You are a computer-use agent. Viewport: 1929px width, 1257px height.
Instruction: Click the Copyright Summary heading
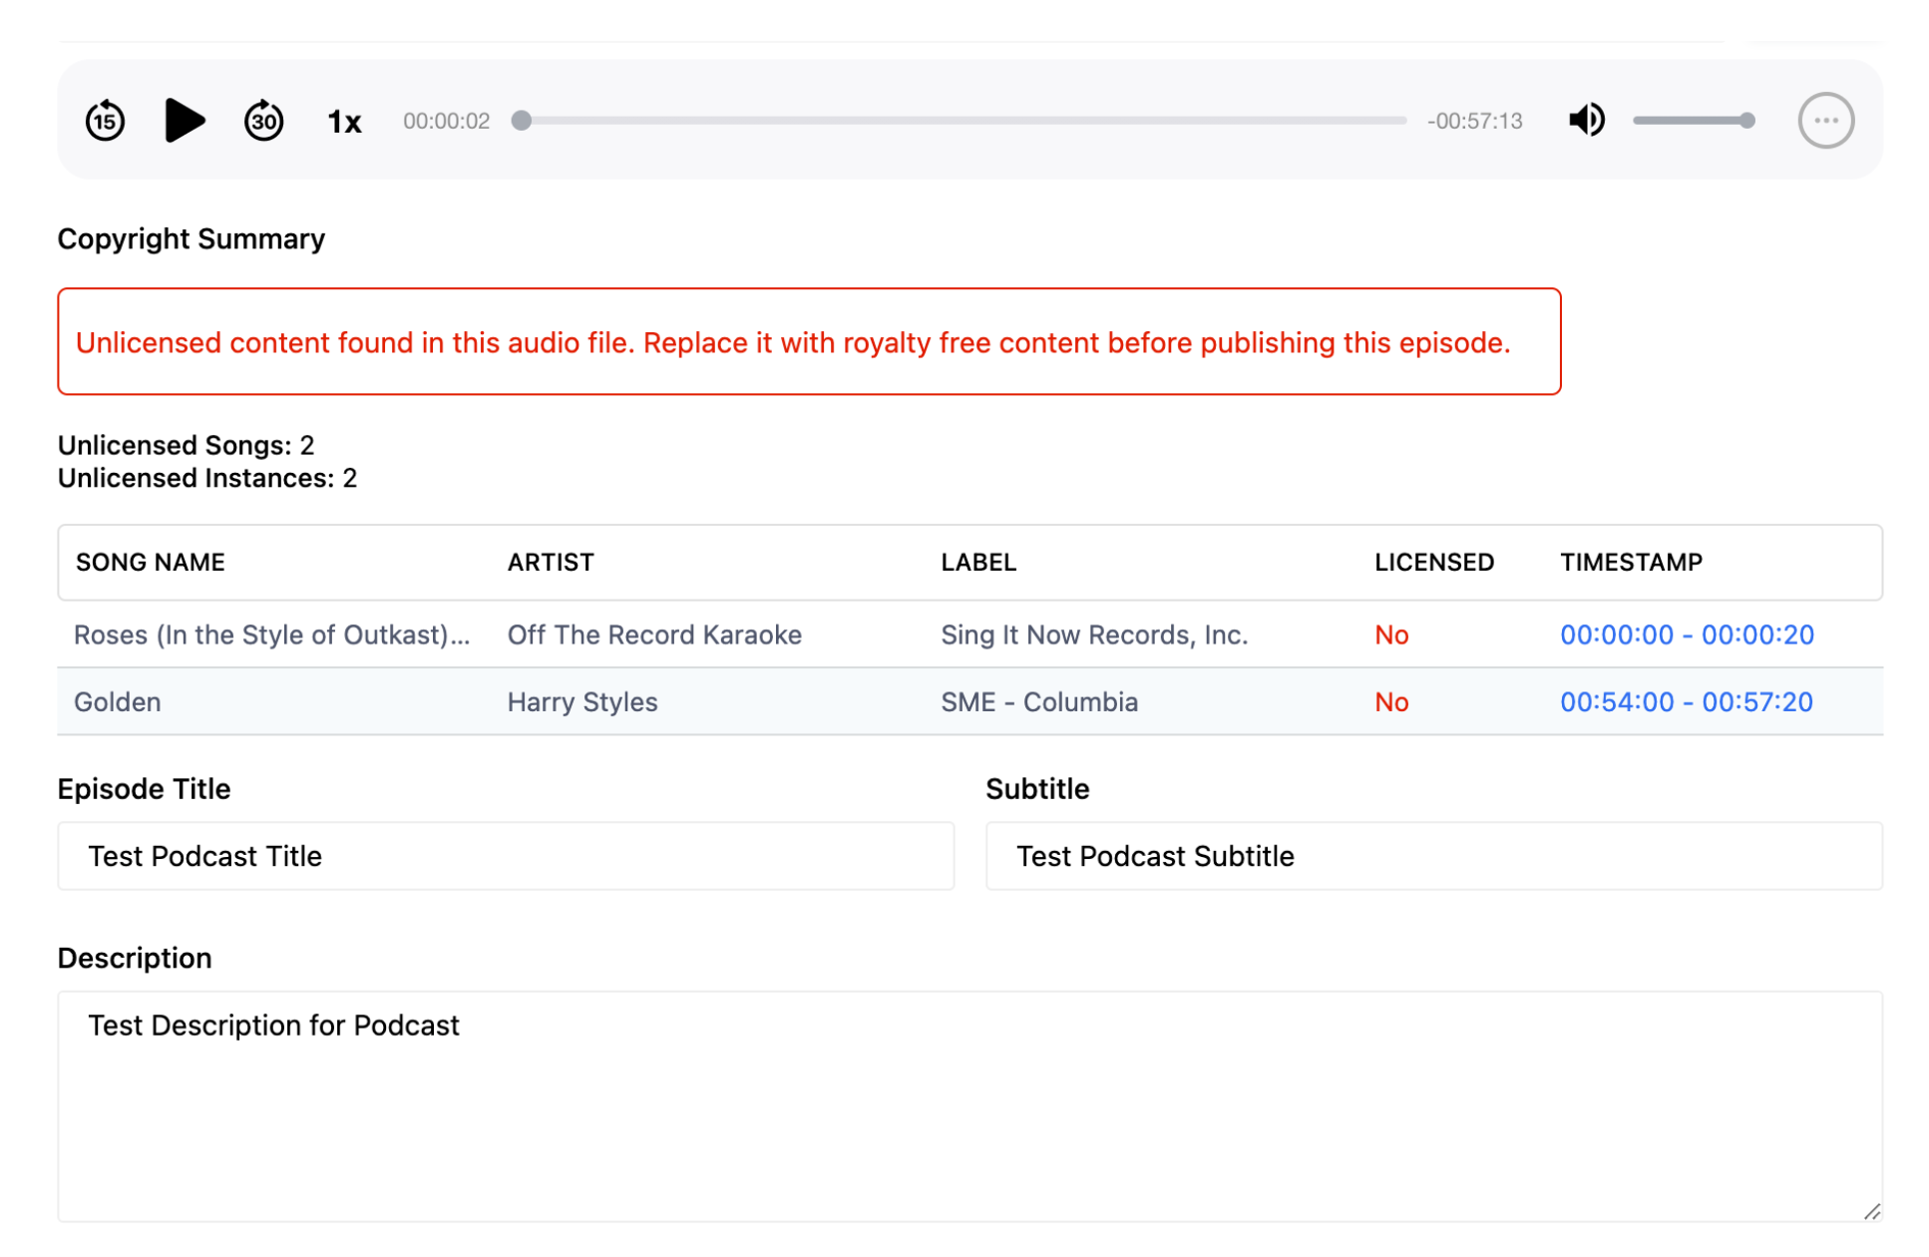(x=192, y=238)
